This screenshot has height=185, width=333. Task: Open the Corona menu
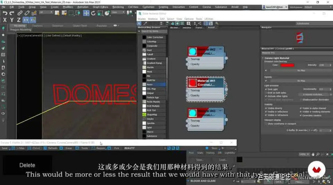click(206, 7)
